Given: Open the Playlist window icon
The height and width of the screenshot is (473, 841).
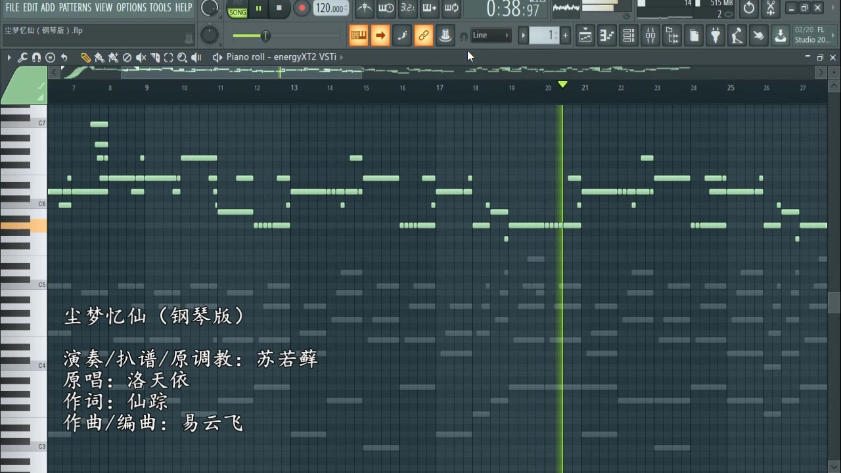Looking at the screenshot, I should pyautogui.click(x=585, y=35).
